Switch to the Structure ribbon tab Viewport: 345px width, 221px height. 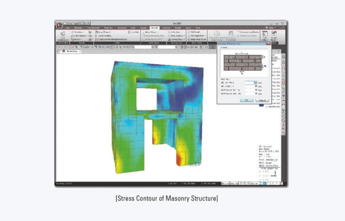tap(78, 28)
